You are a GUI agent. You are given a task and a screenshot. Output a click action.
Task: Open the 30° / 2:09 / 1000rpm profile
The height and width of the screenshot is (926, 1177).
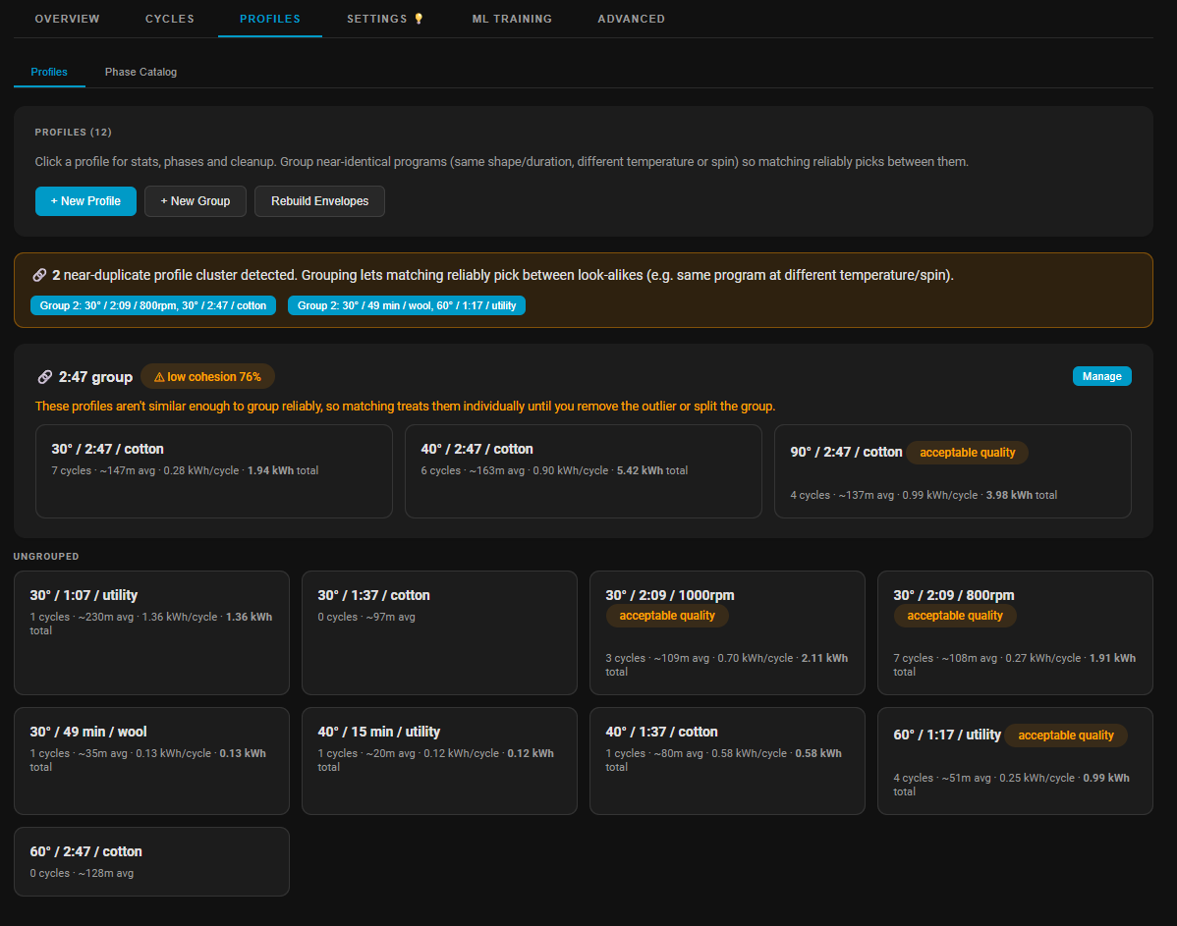[727, 632]
